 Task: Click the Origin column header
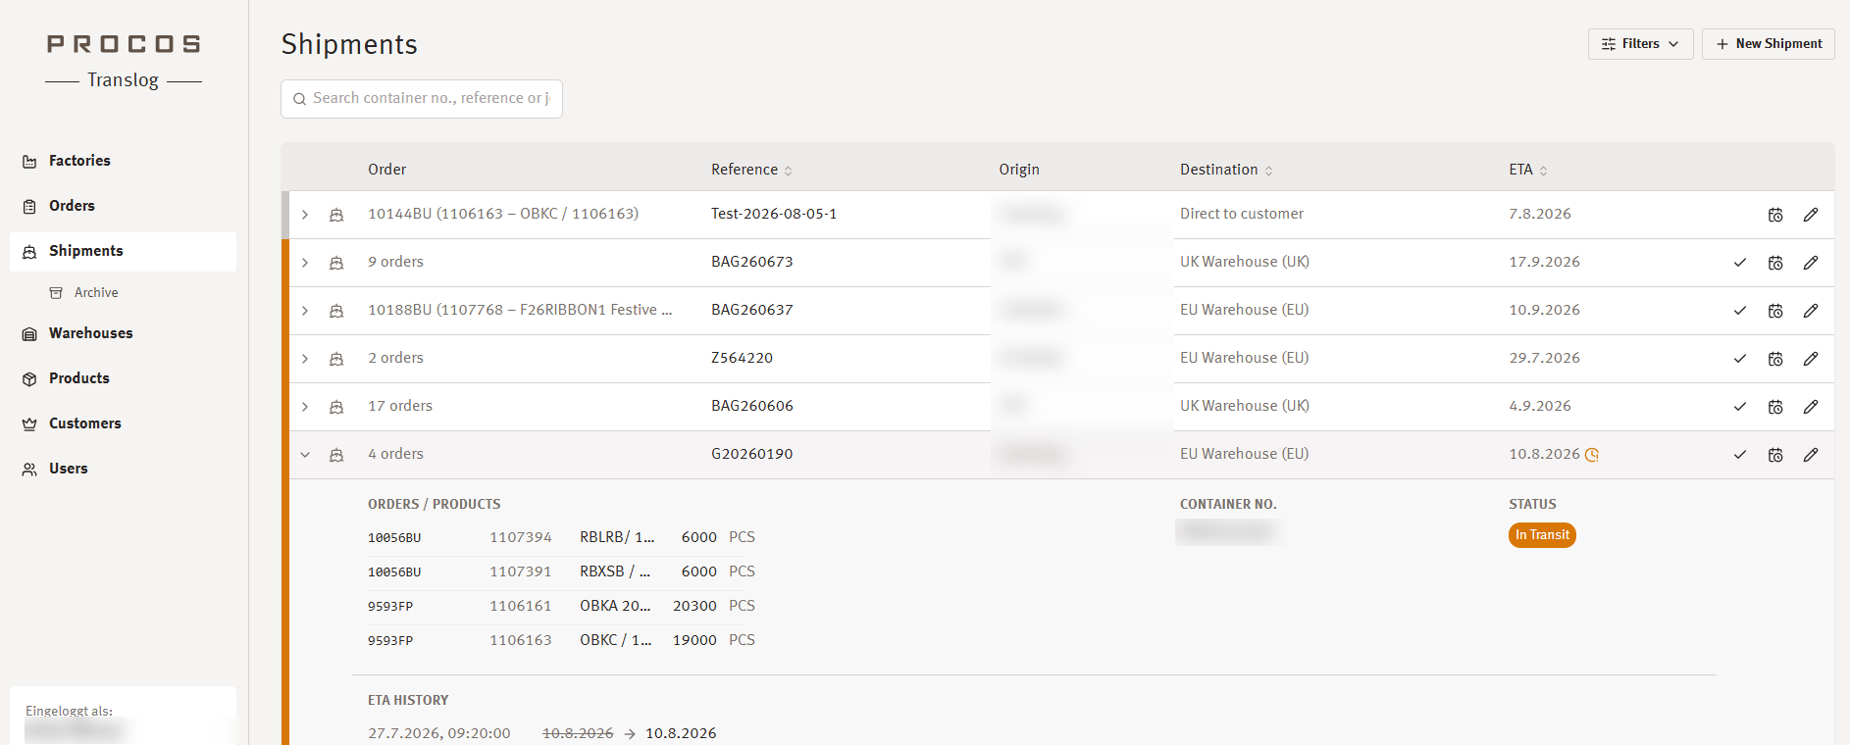(x=1019, y=170)
